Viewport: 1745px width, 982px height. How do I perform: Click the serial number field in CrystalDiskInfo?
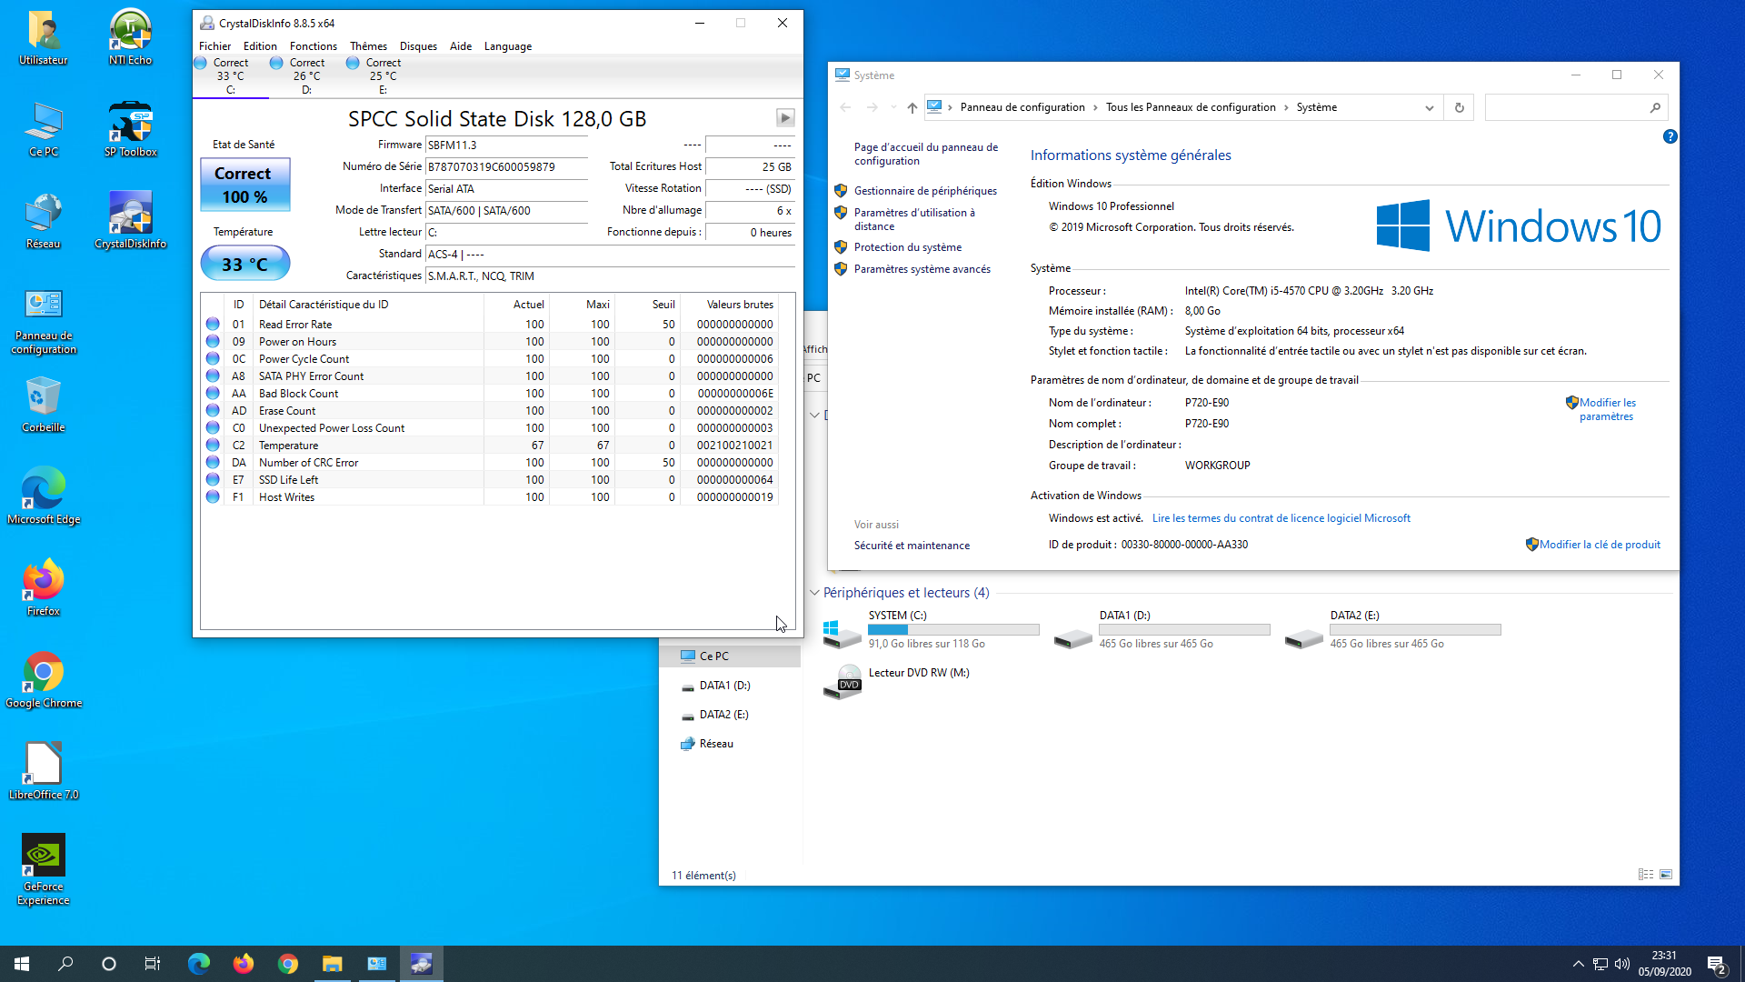coord(506,166)
